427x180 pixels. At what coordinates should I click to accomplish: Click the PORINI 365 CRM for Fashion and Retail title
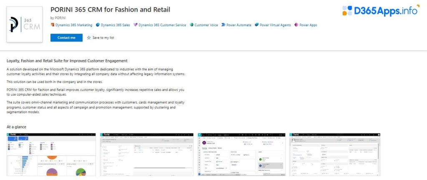point(110,10)
